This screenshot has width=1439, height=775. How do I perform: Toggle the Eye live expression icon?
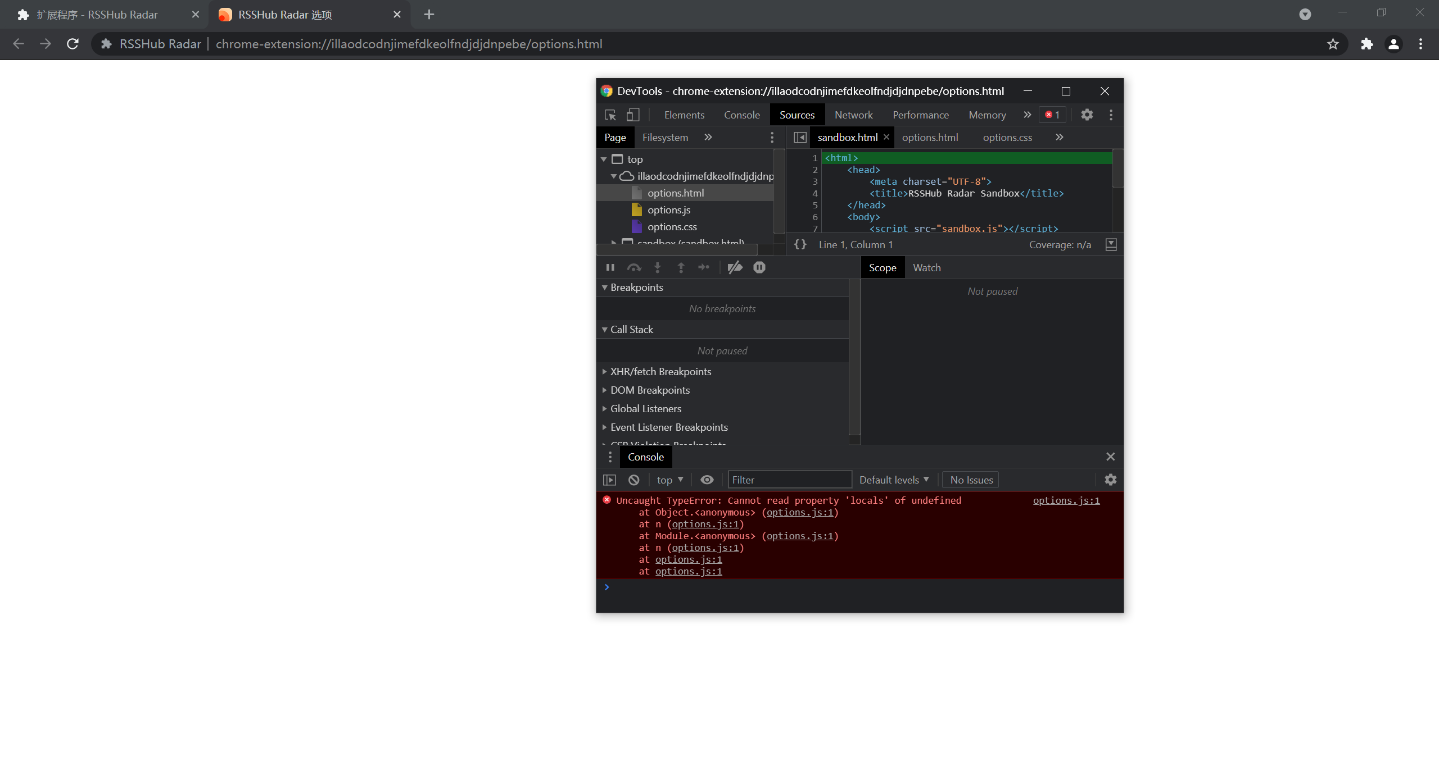tap(707, 480)
